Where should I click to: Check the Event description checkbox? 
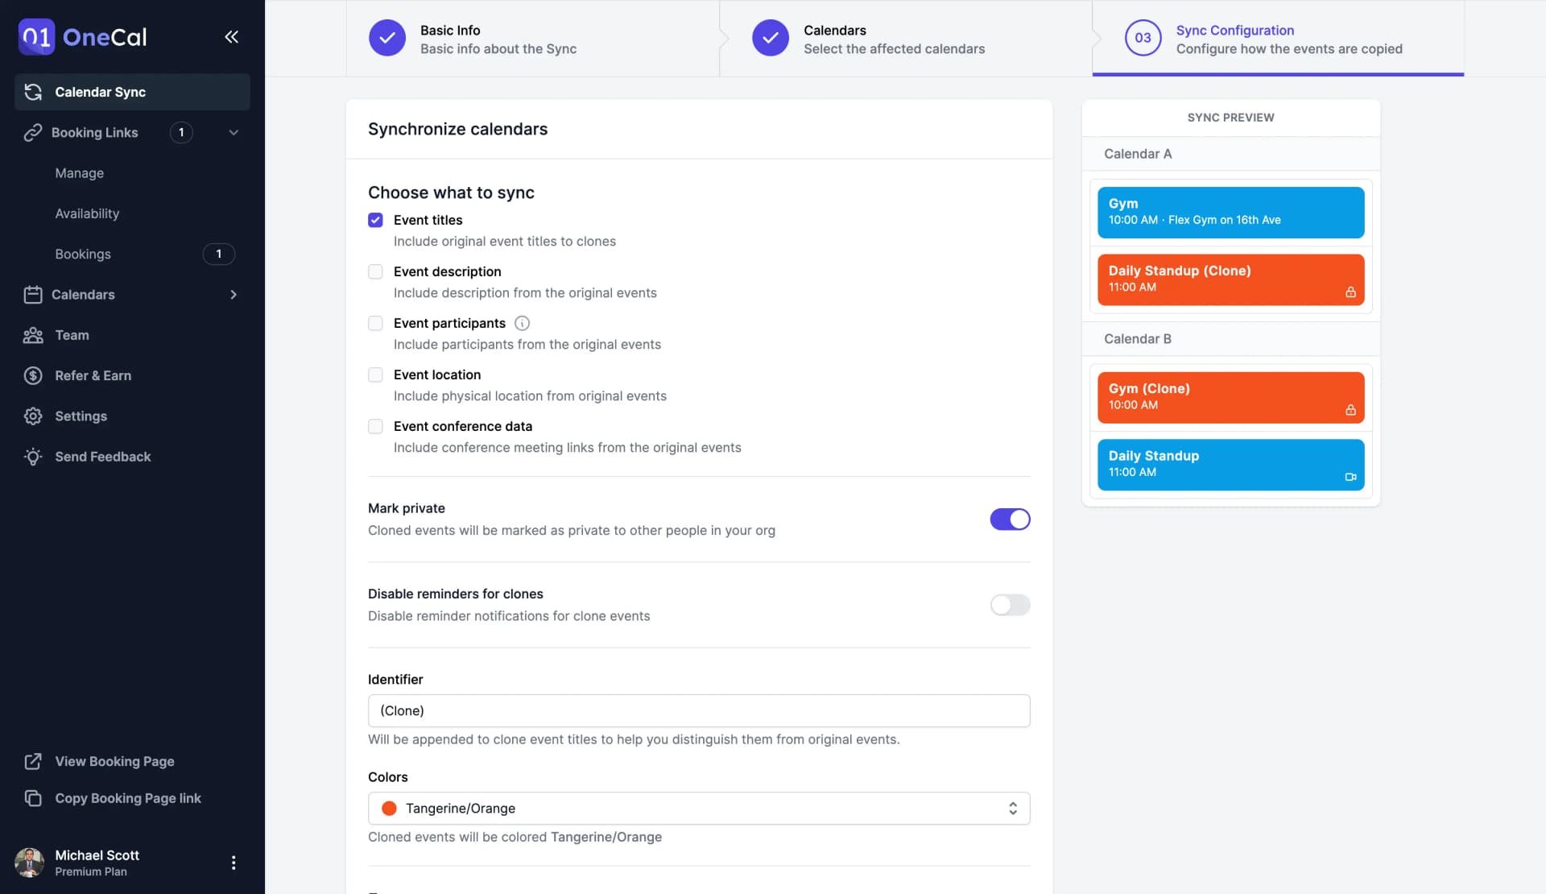374,272
